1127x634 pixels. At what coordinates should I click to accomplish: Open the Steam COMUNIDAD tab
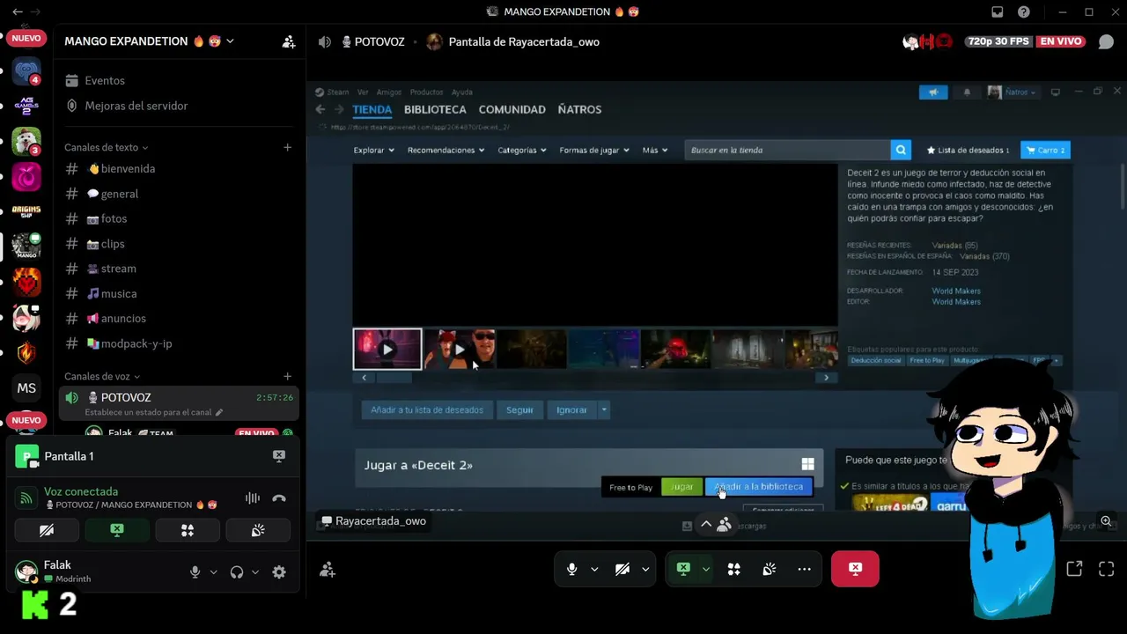(512, 109)
